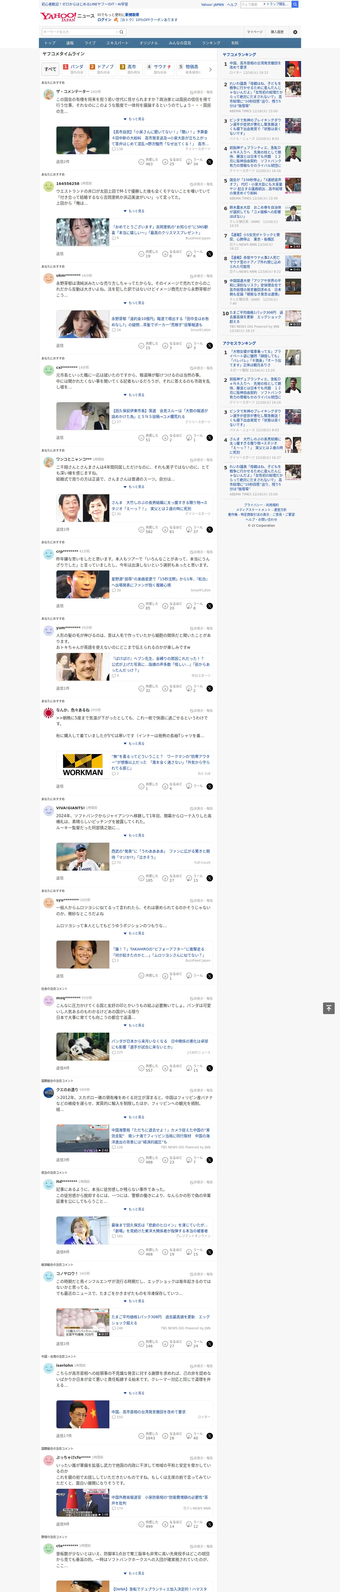The width and height of the screenshot is (340, 1592).
Task: Open ワンコとニャンコ's avatar icon
Action: [x=48, y=462]
